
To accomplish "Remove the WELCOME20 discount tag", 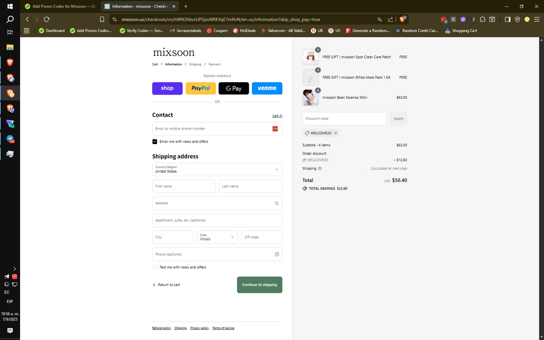I will [x=335, y=133].
